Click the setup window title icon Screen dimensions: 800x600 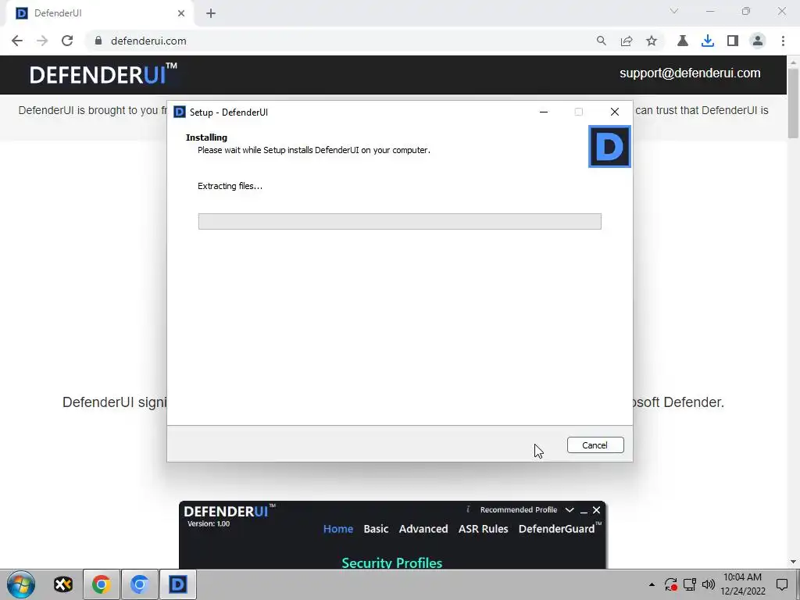point(180,112)
